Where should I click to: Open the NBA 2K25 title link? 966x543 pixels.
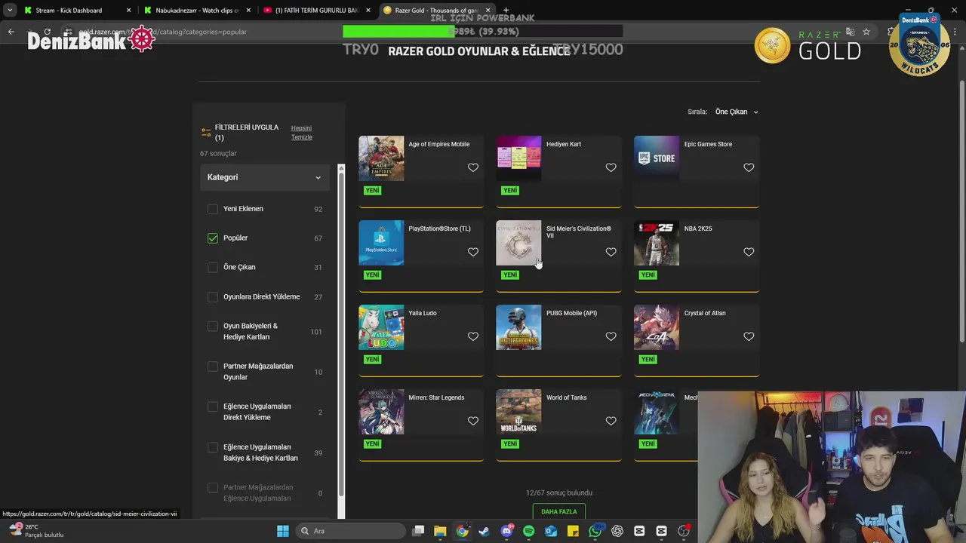(x=698, y=229)
